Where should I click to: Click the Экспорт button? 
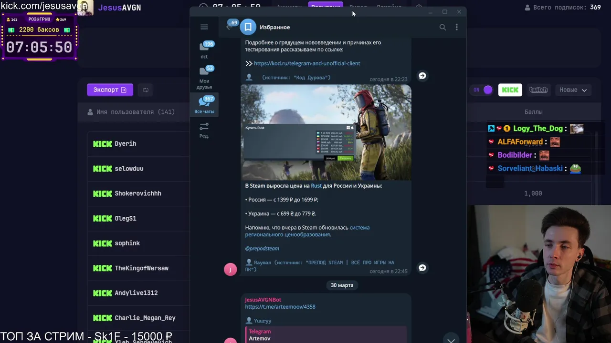[x=110, y=90]
